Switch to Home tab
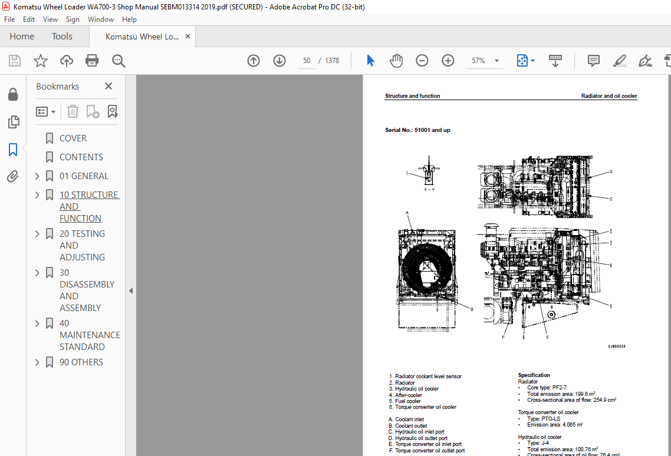Screen dimensions: 671x456 click(x=22, y=37)
